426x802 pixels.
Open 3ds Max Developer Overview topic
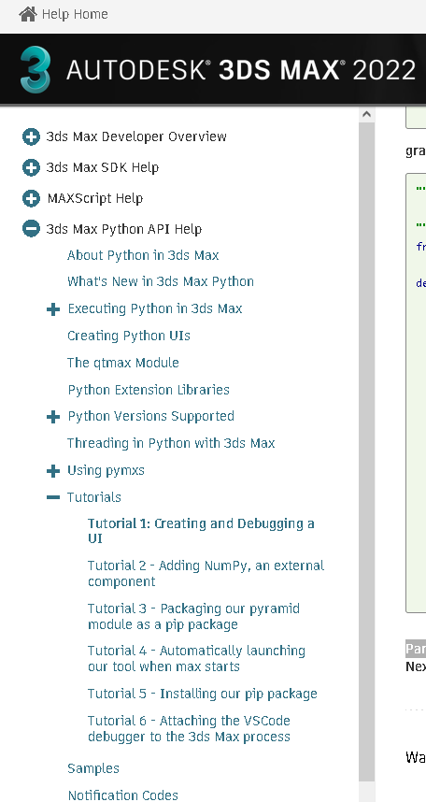(136, 136)
